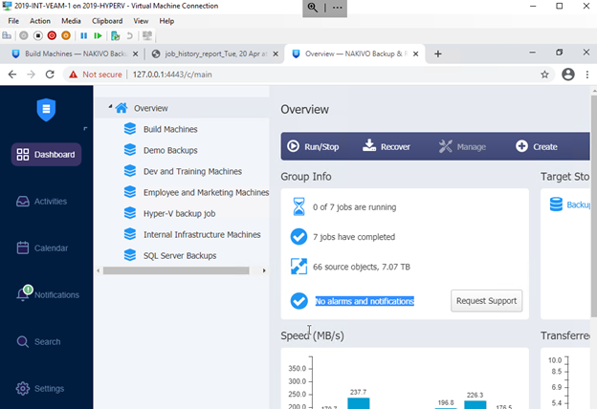
Task: Click the orange Save VM icon
Action: coord(66,35)
